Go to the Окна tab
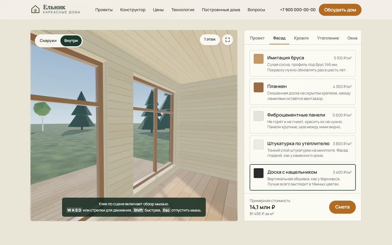Image resolution: width=392 pixels, height=245 pixels. pyautogui.click(x=352, y=38)
